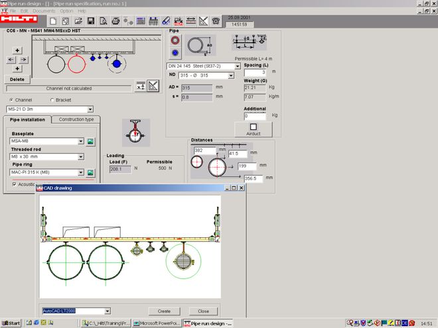Viewport: 438px width, 328px height.
Task: Select the Bracket radio button
Action: [52, 100]
